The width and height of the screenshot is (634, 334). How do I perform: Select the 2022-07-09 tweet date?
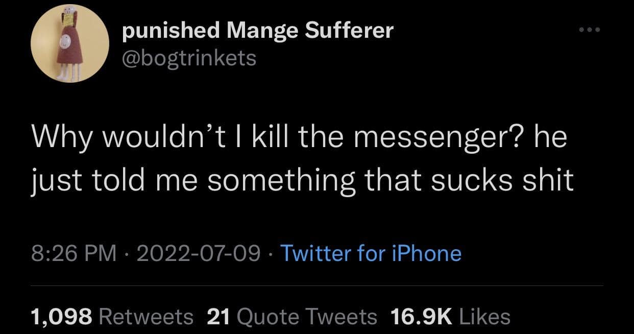tap(200, 253)
